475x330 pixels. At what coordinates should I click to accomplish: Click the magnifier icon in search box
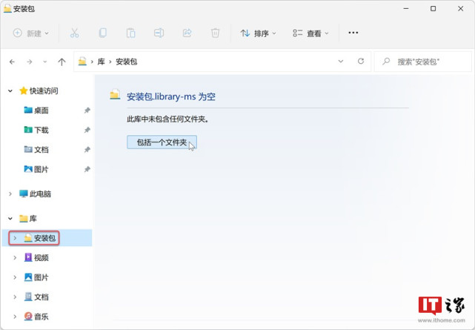tap(386, 62)
